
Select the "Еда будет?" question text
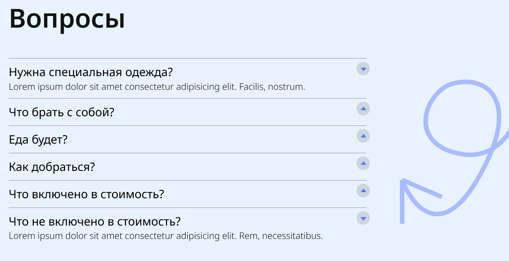point(38,140)
